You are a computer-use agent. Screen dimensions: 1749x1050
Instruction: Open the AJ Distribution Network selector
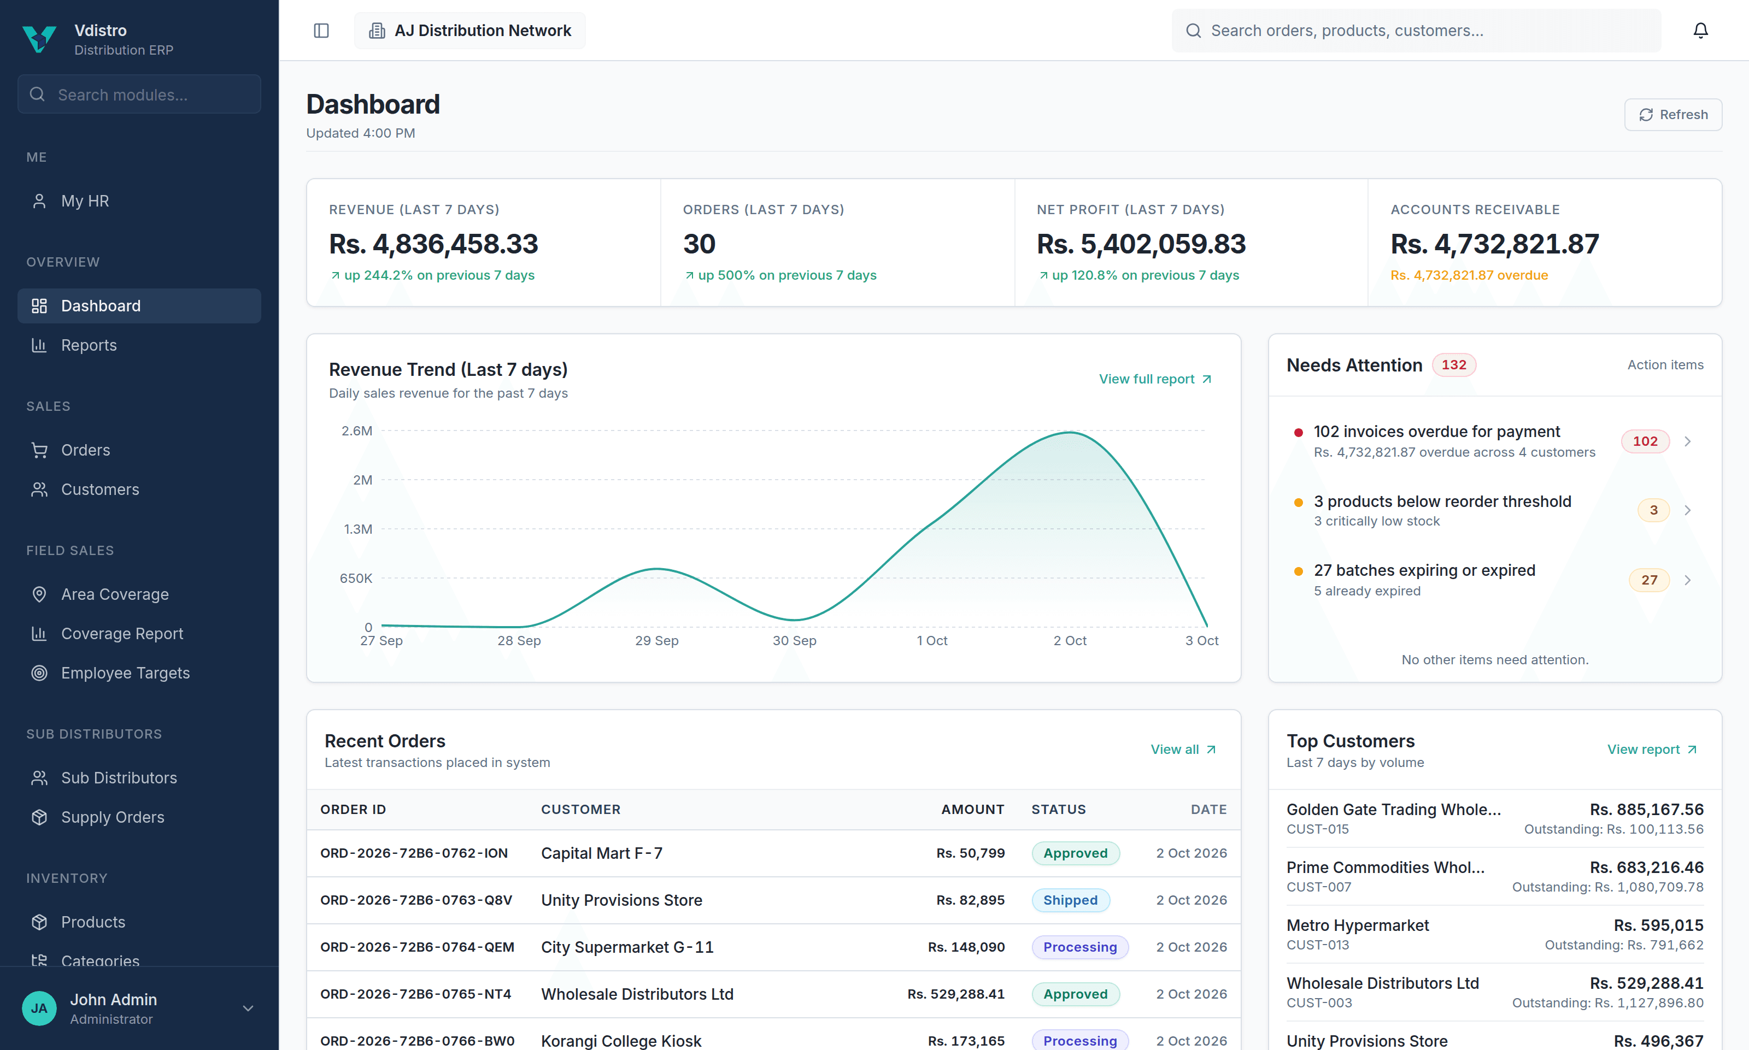tap(470, 31)
